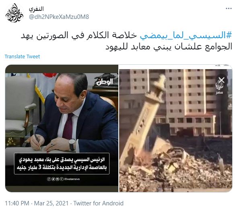The width and height of the screenshot is (235, 209).
Task: Open the right photo of the falling minaret
Action: [x=176, y=128]
